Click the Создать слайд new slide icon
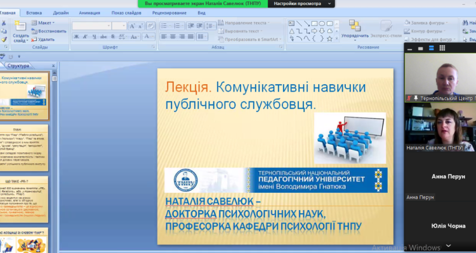This screenshot has width=476, height=253. tap(20, 26)
